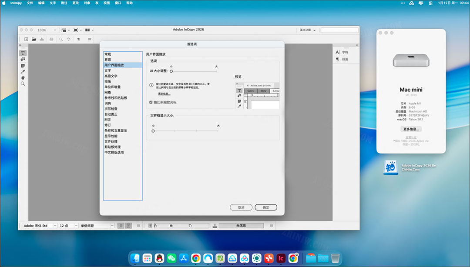Open the 视图 menu
Image resolution: width=470 pixels, height=267 pixels.
pyautogui.click(x=107, y=3)
